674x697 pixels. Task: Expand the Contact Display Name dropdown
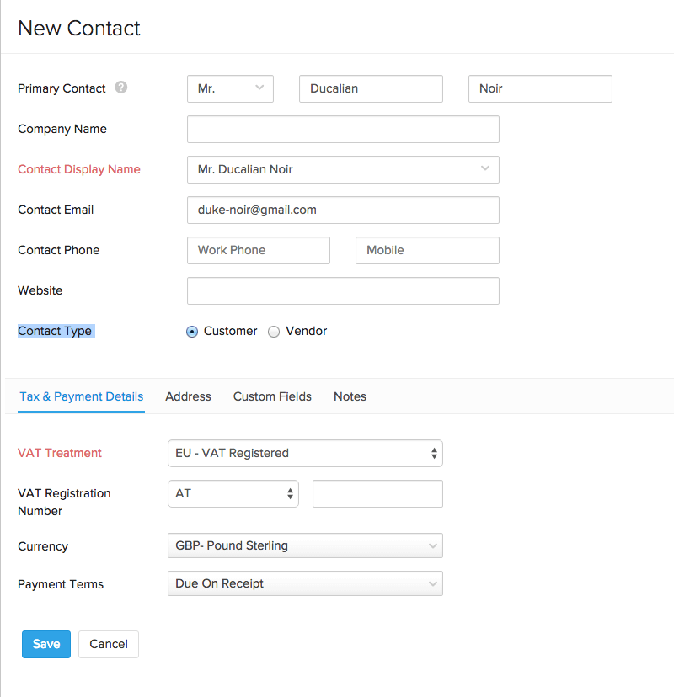click(x=343, y=169)
